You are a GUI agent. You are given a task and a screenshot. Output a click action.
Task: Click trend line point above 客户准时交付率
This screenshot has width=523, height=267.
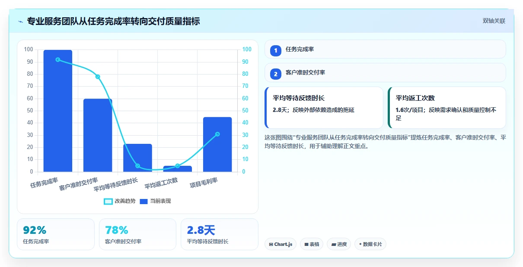[x=98, y=77]
